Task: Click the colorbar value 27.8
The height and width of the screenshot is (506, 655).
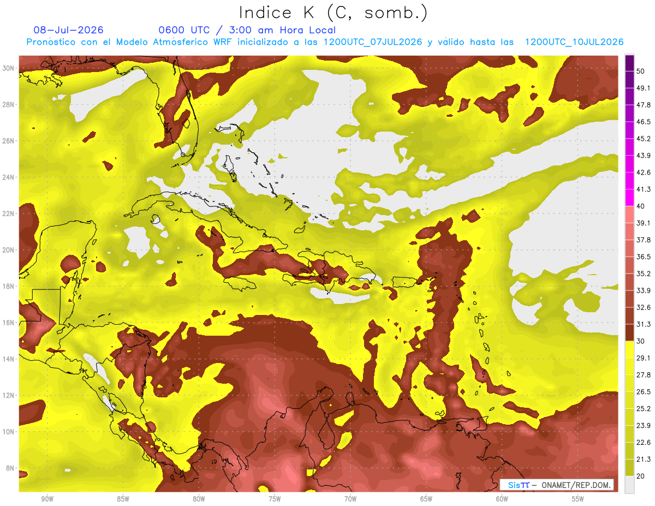Action: (x=644, y=374)
